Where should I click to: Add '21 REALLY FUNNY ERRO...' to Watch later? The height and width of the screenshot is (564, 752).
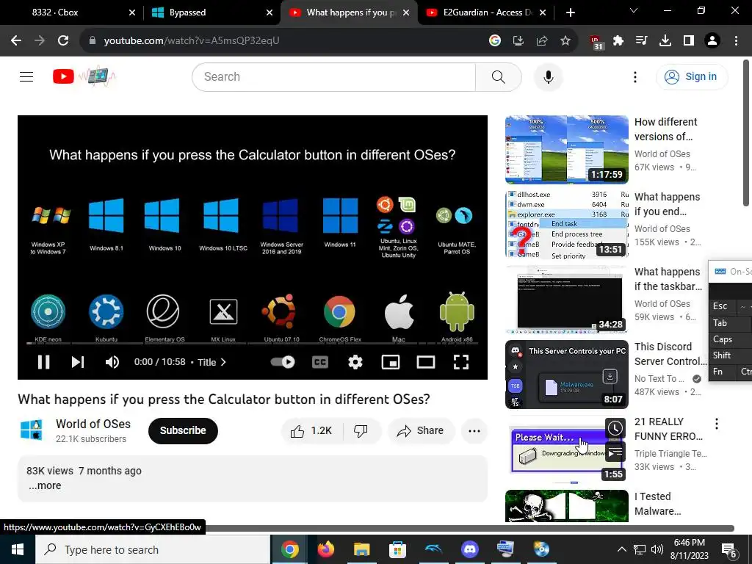click(615, 428)
